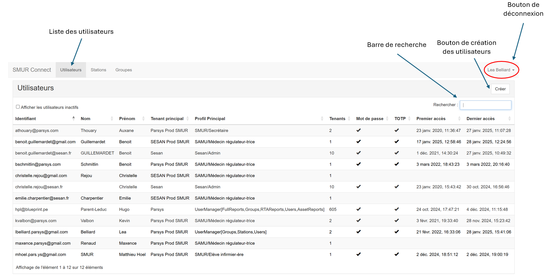Click the Créer button
The image size is (545, 277).
tap(500, 89)
